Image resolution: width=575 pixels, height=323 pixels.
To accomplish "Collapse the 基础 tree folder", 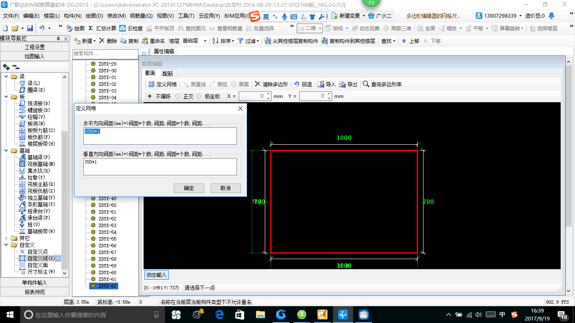I will click(x=6, y=151).
